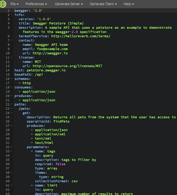177x195 pixels.
Task: Click the Swagger Editor logo icon
Action: click(x=3, y=4)
